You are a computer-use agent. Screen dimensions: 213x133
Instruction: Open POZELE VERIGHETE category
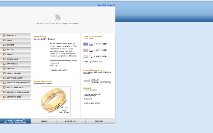click(15, 87)
